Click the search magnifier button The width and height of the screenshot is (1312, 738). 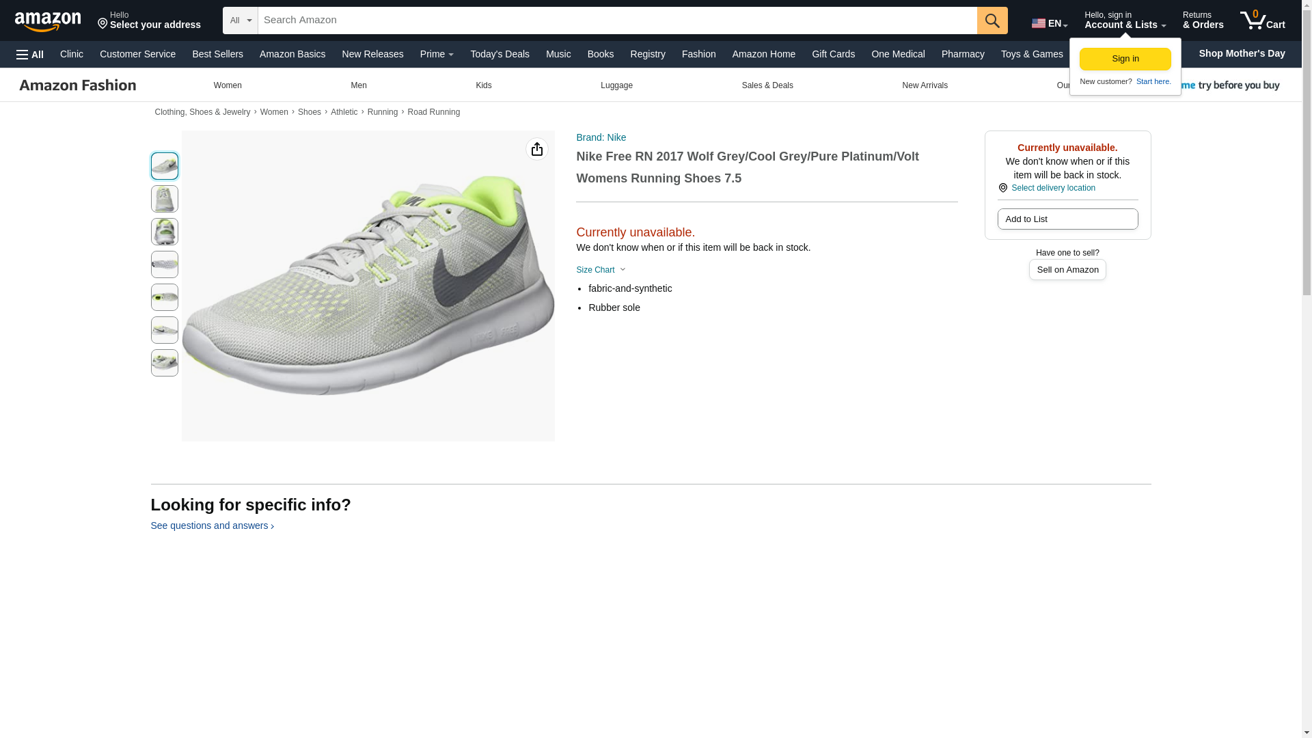[992, 20]
